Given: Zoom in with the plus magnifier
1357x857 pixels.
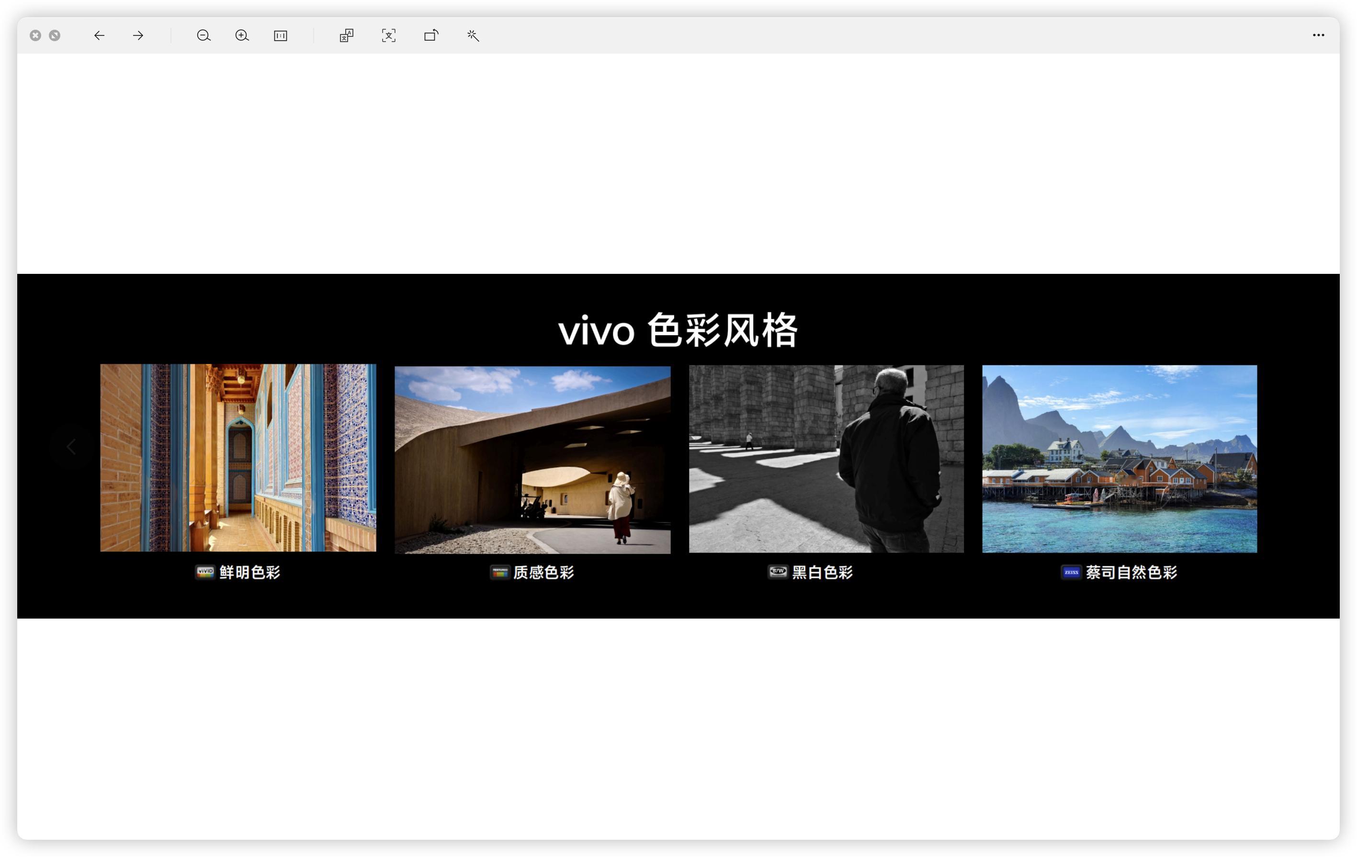Looking at the screenshot, I should click(x=242, y=35).
